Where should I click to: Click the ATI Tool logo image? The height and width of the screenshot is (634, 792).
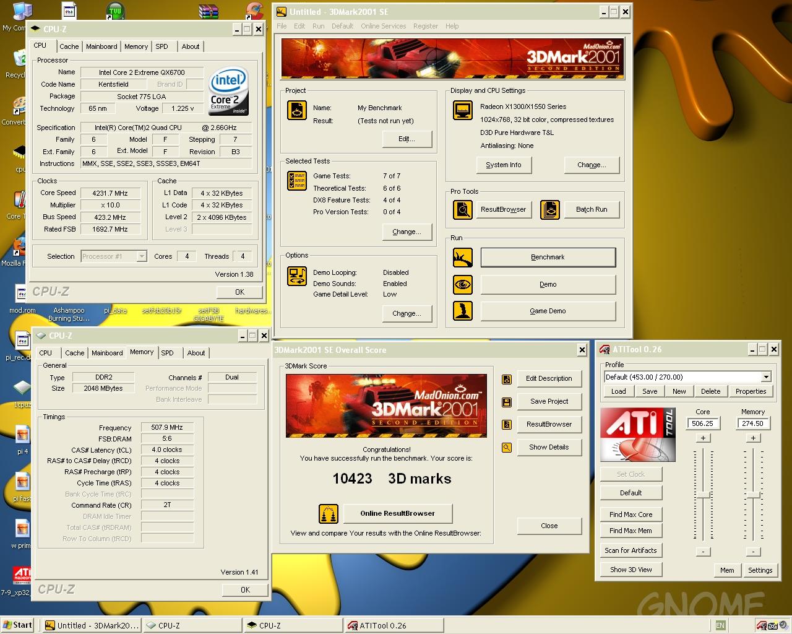(x=638, y=435)
